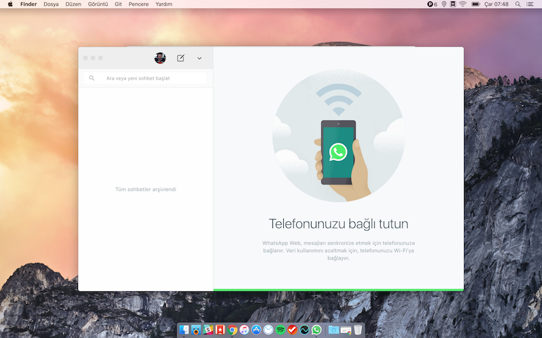
Task: Open the Düzen menu
Action: (x=73, y=4)
